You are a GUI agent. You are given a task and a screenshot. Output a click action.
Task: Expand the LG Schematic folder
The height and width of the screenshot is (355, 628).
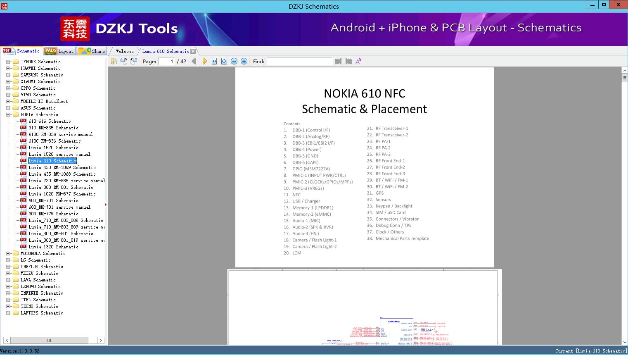[8, 260]
